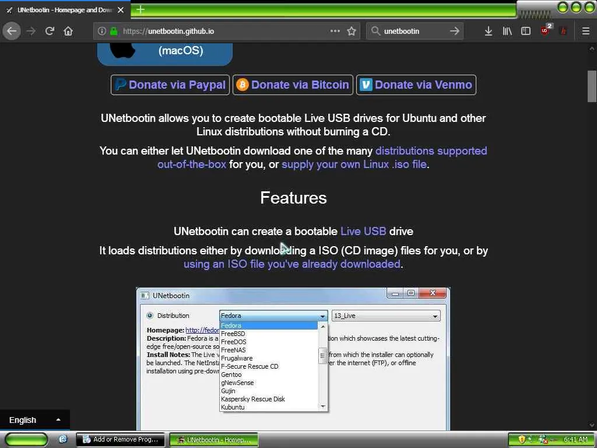Open a new tab with plus button

point(141,9)
